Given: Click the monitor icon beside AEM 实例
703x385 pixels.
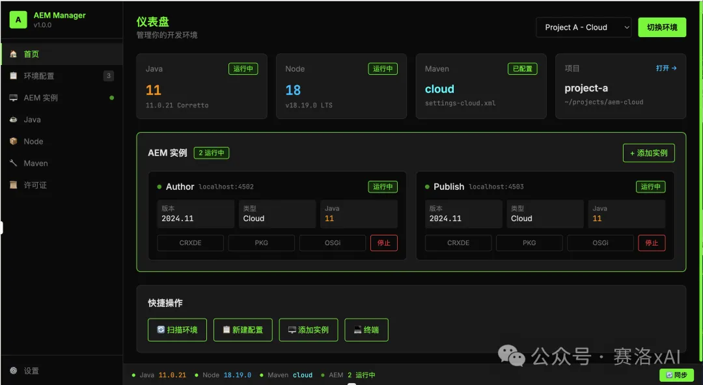Looking at the screenshot, I should pos(14,98).
